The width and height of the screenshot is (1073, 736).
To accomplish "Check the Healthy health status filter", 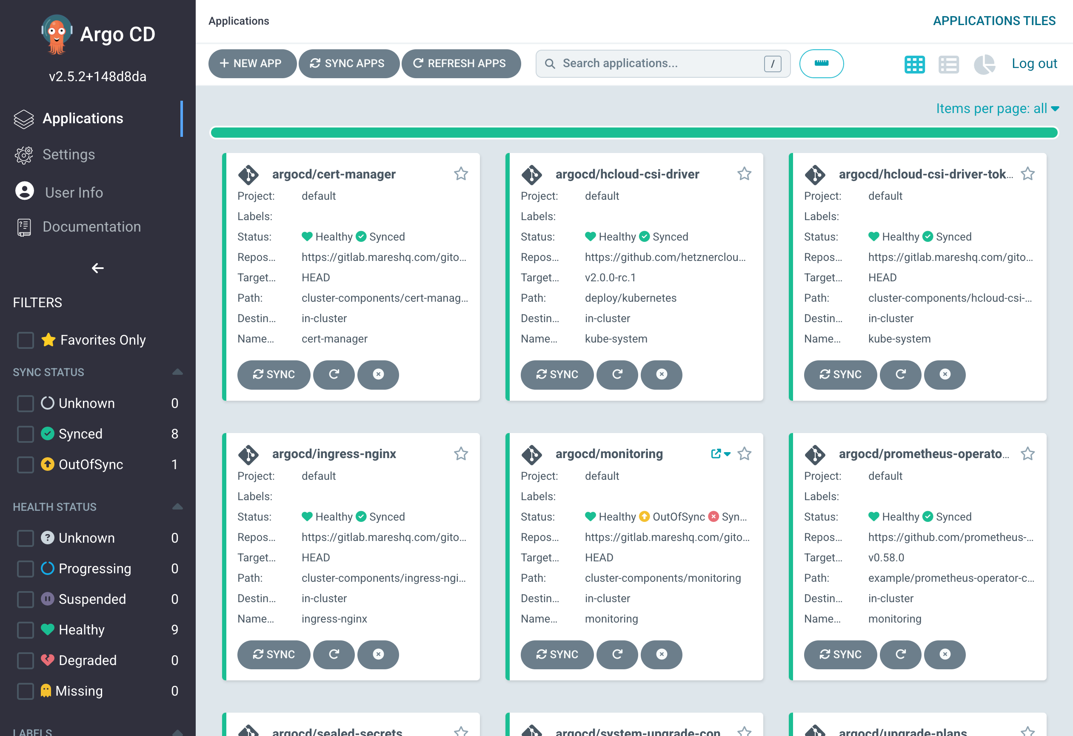I will point(26,630).
